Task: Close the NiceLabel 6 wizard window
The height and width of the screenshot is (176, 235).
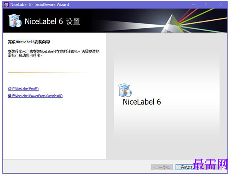Action: click(220, 5)
